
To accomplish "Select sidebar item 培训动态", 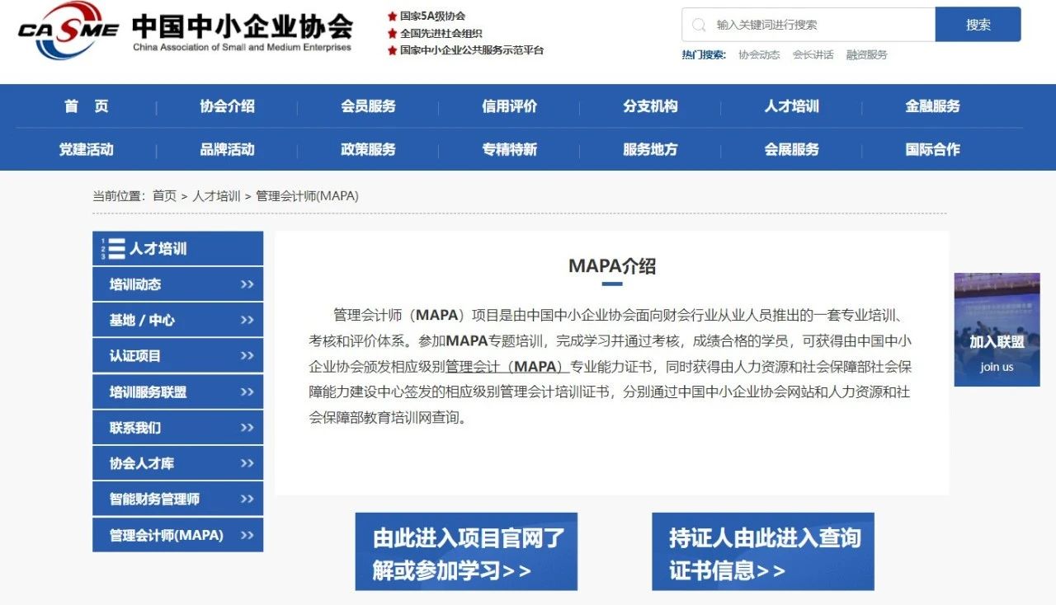I will pyautogui.click(x=177, y=284).
